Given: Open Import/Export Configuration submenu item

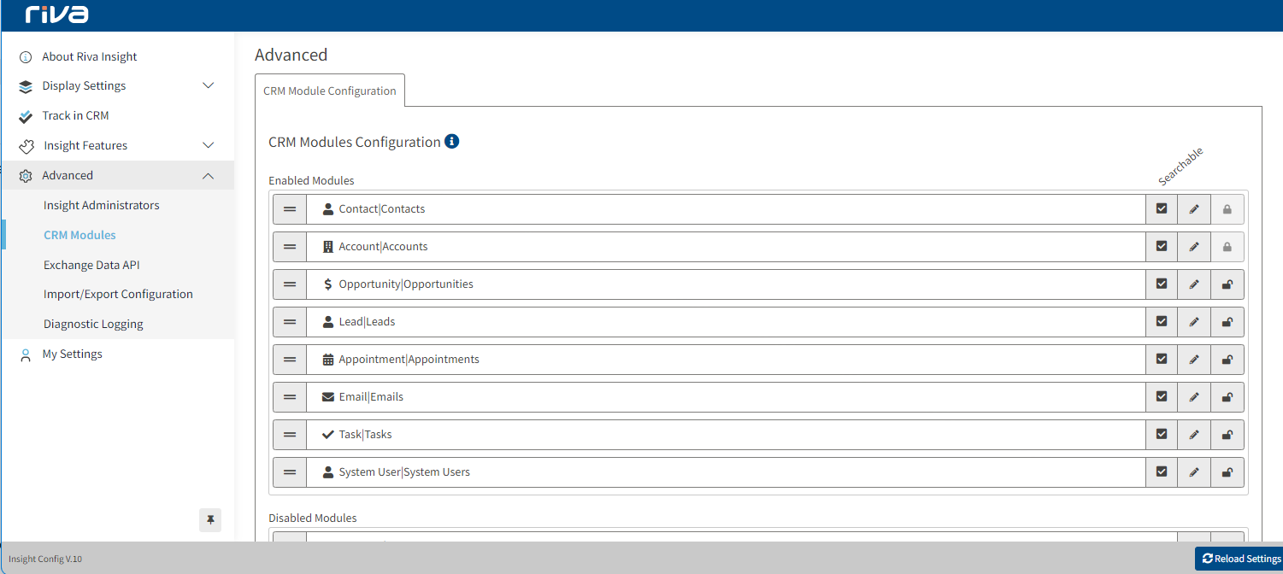Looking at the screenshot, I should (x=118, y=294).
